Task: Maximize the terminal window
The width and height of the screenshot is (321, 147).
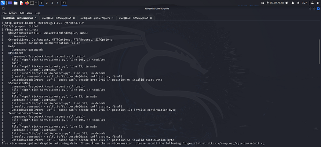Action: coord(314,8)
